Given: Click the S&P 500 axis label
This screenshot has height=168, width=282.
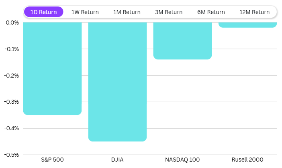Looking at the screenshot, I should point(52,160).
